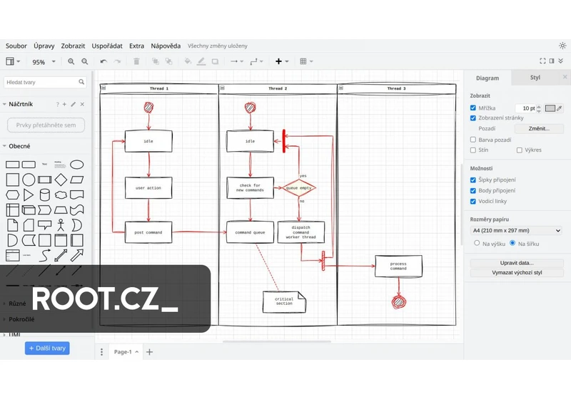Enable the Stín checkbox
Screen dimensions: 571x399
coord(473,150)
